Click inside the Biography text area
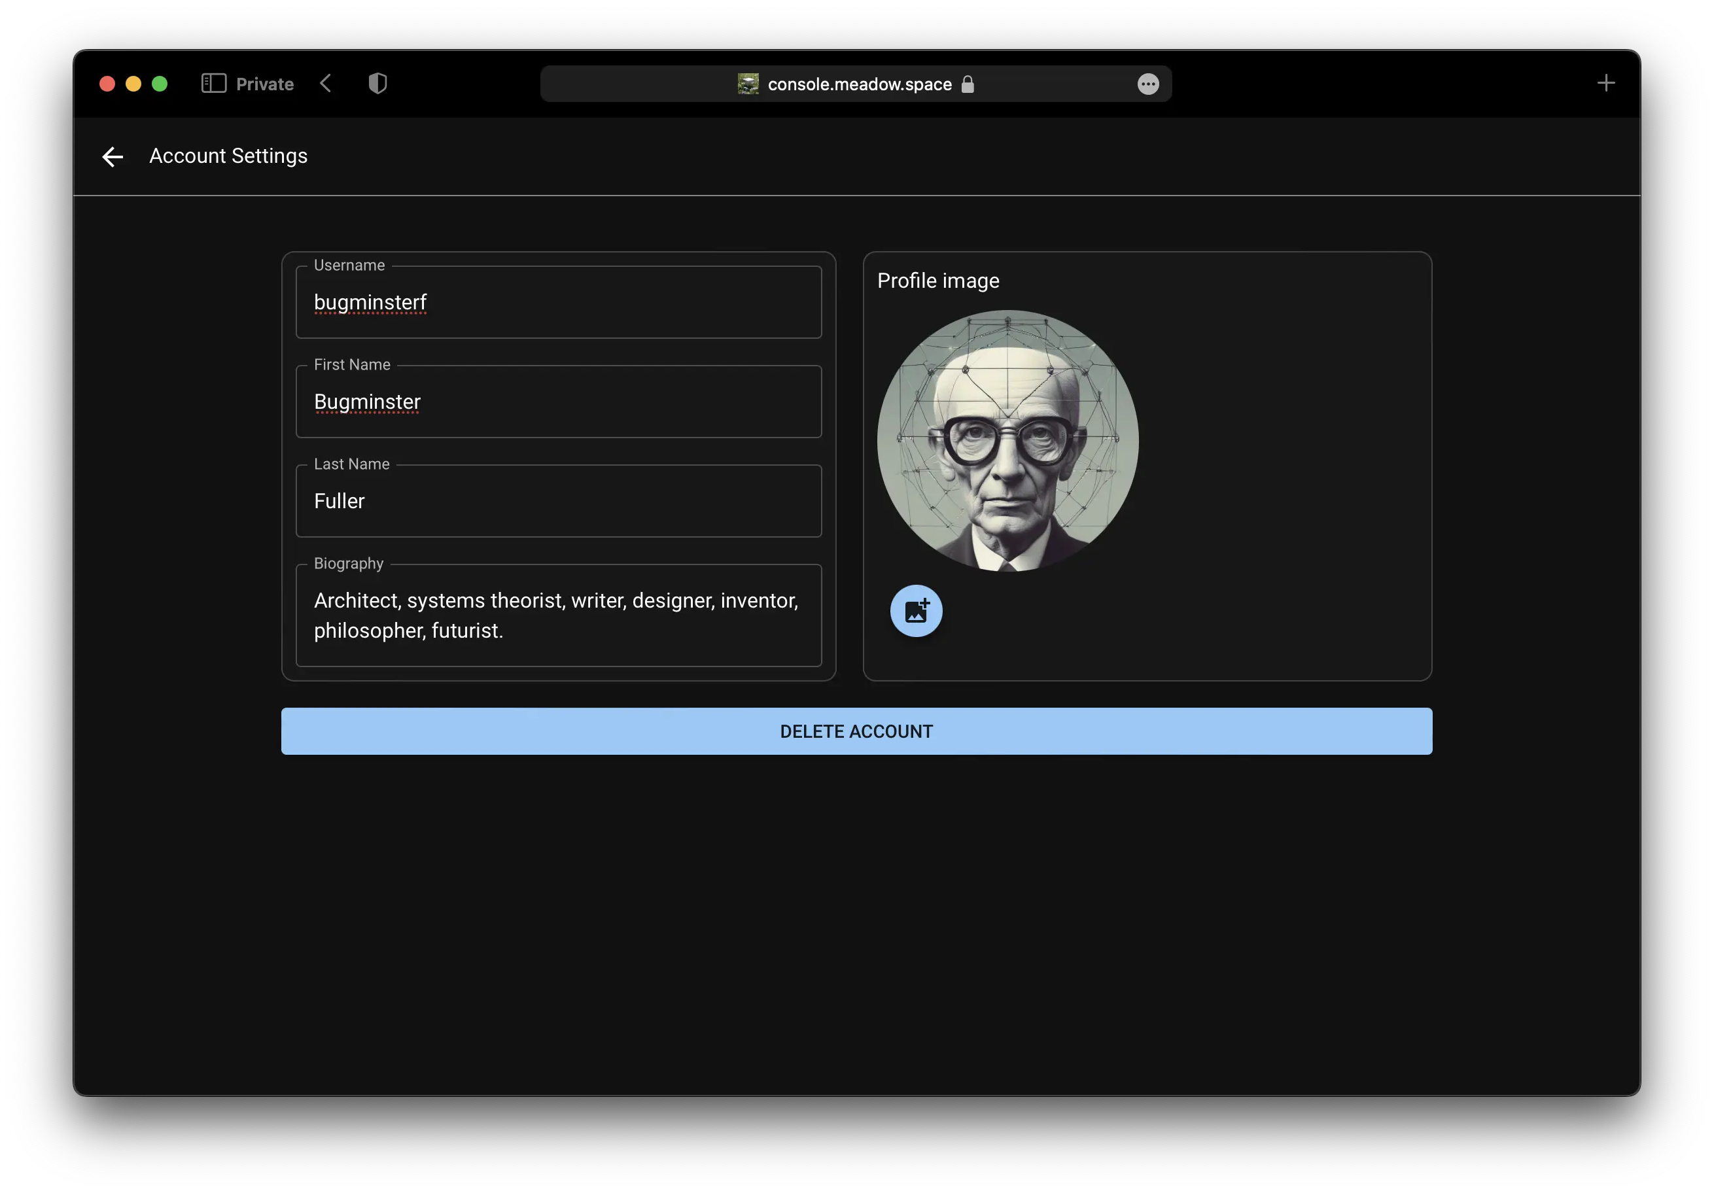 click(x=559, y=615)
